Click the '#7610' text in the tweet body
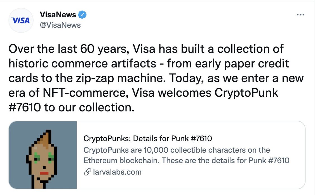Image resolution: width=315 pixels, height=195 pixels. (25, 108)
